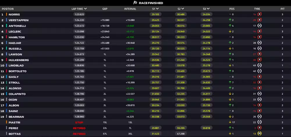Image resolution: width=291 pixels, height=137 pixels.
Task: Expand the S3 sector dropdown chevron
Action: point(208,9)
